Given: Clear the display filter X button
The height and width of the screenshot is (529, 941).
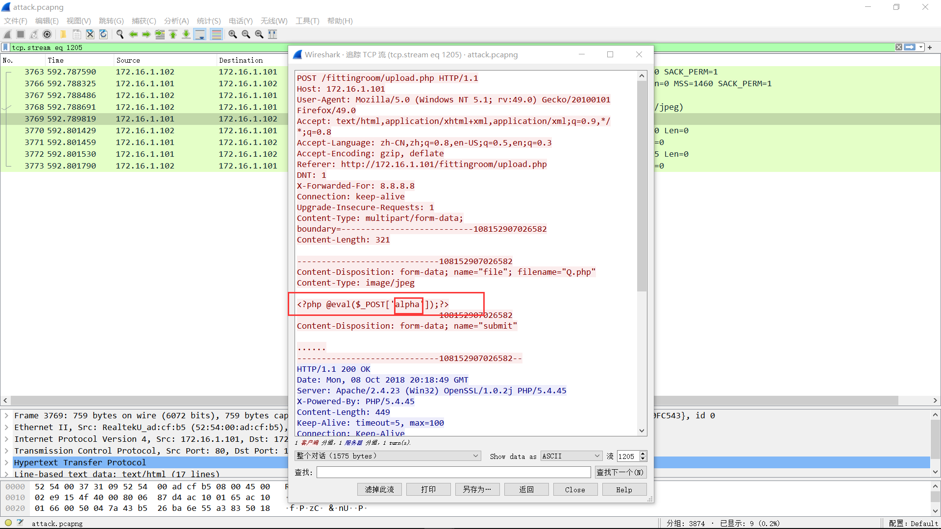Looking at the screenshot, I should click(x=899, y=48).
